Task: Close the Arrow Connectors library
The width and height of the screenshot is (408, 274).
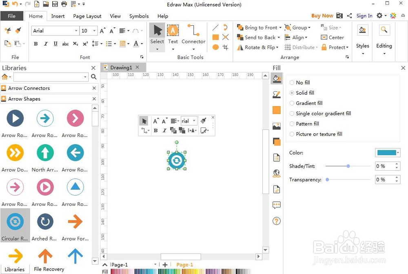Action: 94,88
